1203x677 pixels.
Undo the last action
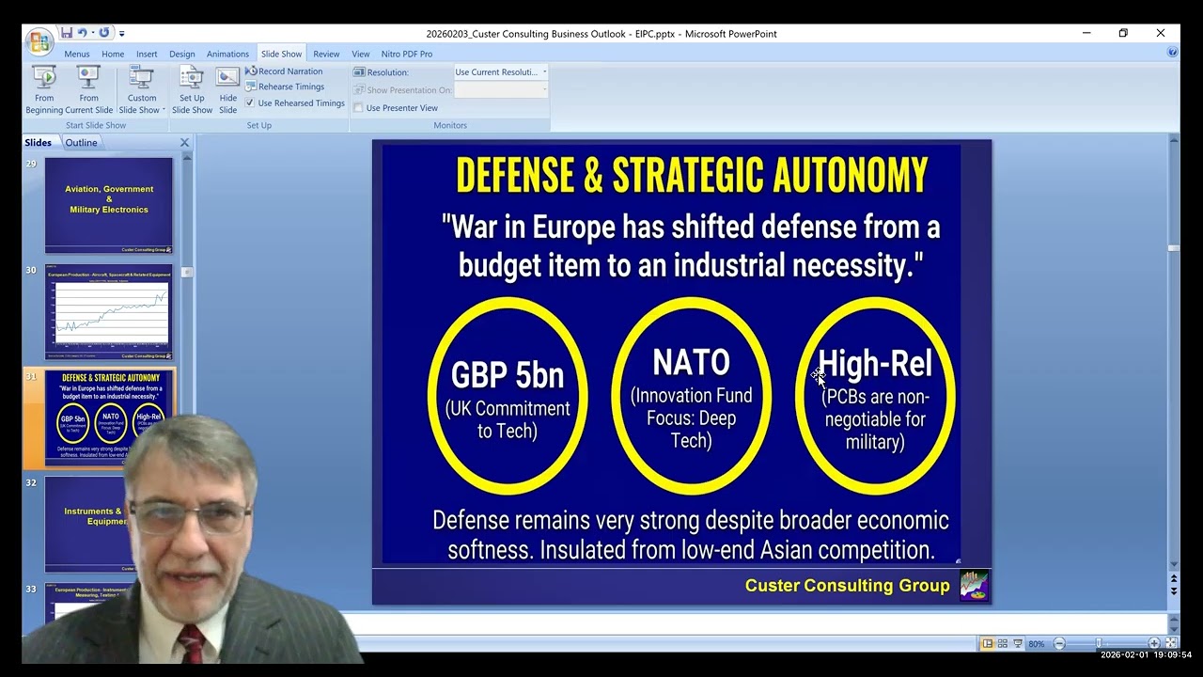click(x=82, y=33)
